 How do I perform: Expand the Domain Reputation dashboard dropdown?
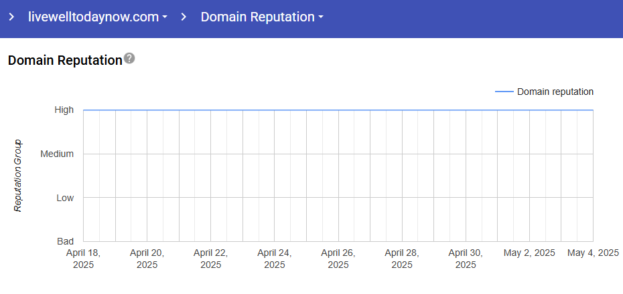(262, 17)
